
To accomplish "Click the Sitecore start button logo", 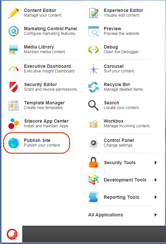I will (x=12, y=234).
